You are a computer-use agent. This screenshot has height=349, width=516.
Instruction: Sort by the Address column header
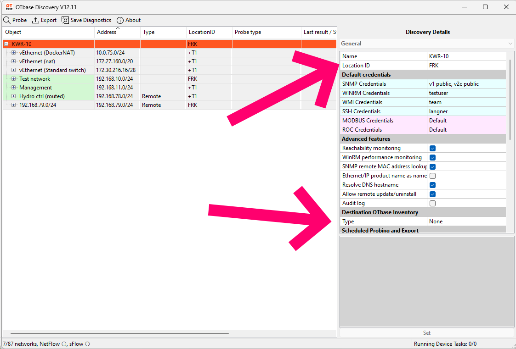[118, 32]
